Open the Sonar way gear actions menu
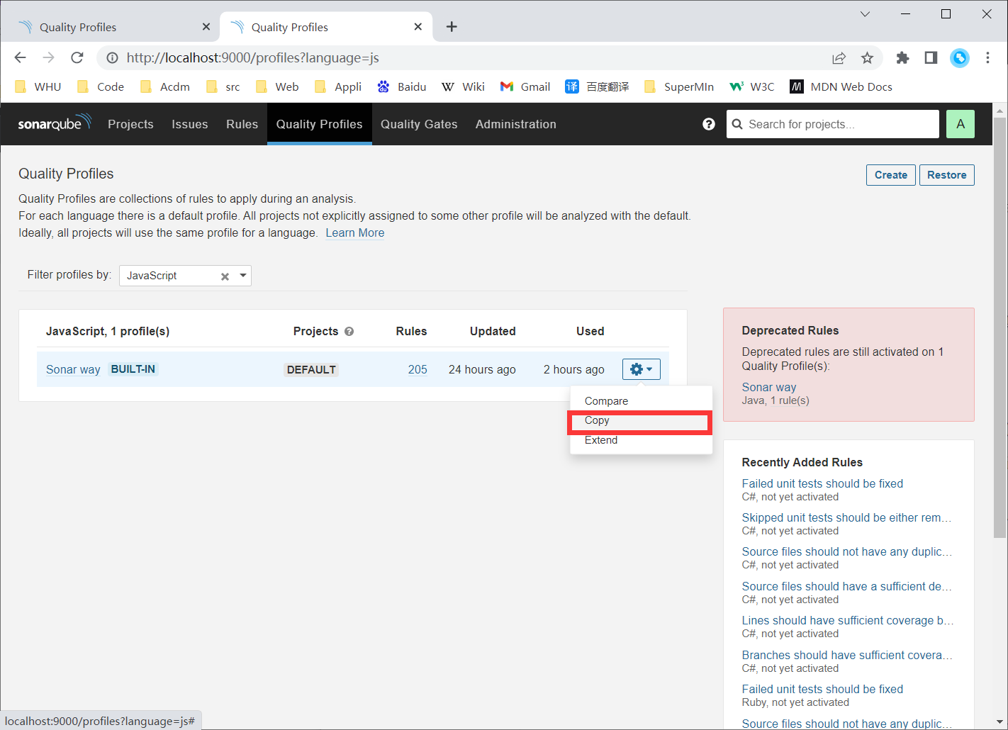This screenshot has width=1008, height=730. 642,369
